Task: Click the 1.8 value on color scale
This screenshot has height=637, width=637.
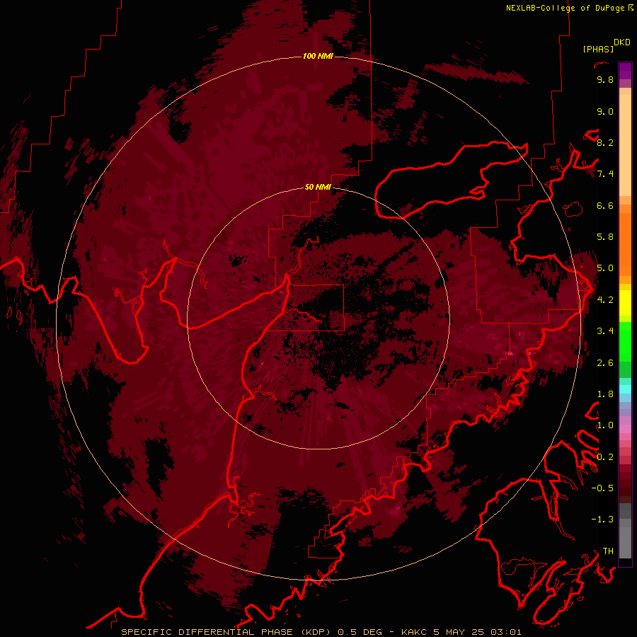Action: [605, 394]
